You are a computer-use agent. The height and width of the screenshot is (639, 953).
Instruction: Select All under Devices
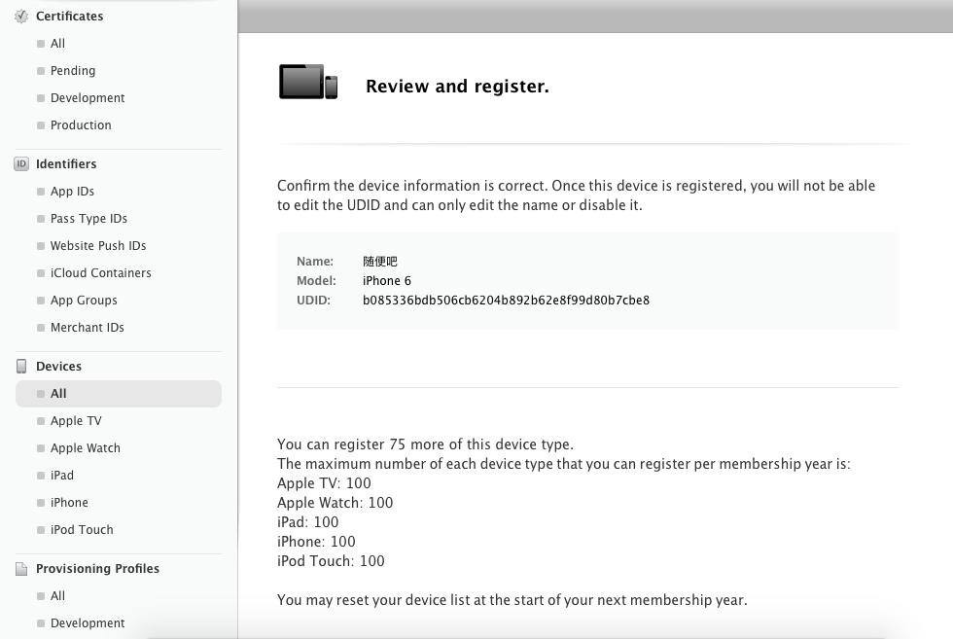coord(58,394)
